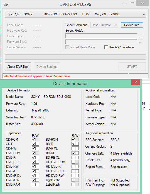This screenshot has width=150, height=194.
Task: Click the CD-RW read checkbox
Action: point(33,148)
